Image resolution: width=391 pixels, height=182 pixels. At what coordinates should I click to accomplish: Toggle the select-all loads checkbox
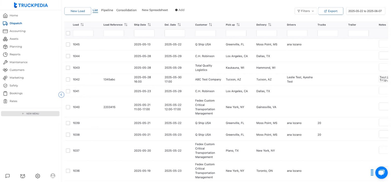coord(68,33)
